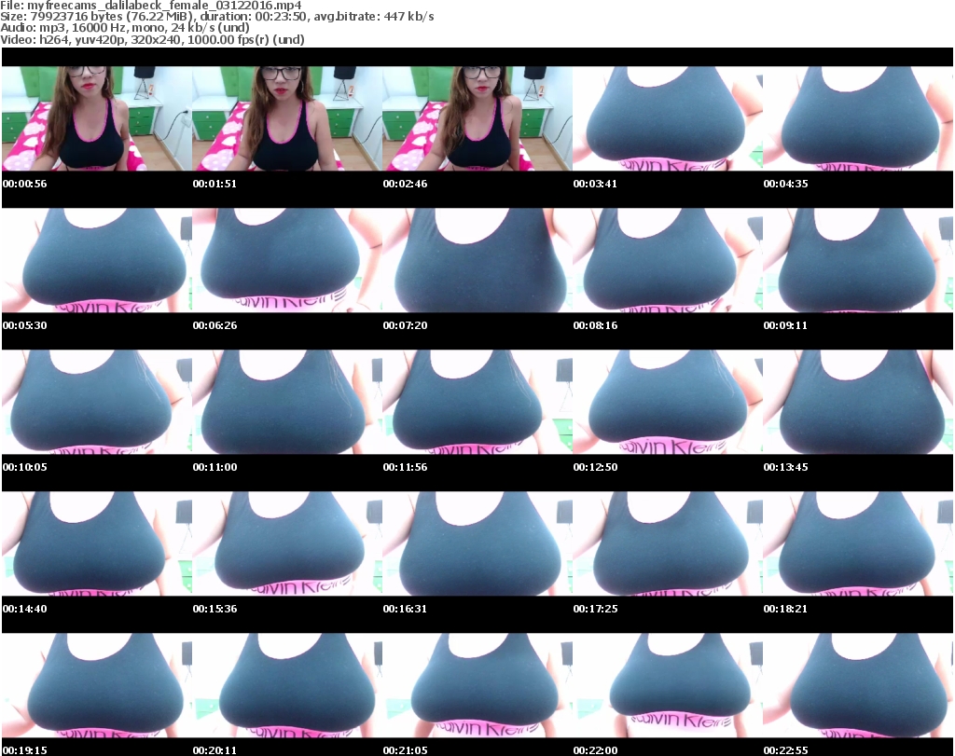This screenshot has width=955, height=756.
Task: Click the File name header line
Action: click(x=151, y=6)
